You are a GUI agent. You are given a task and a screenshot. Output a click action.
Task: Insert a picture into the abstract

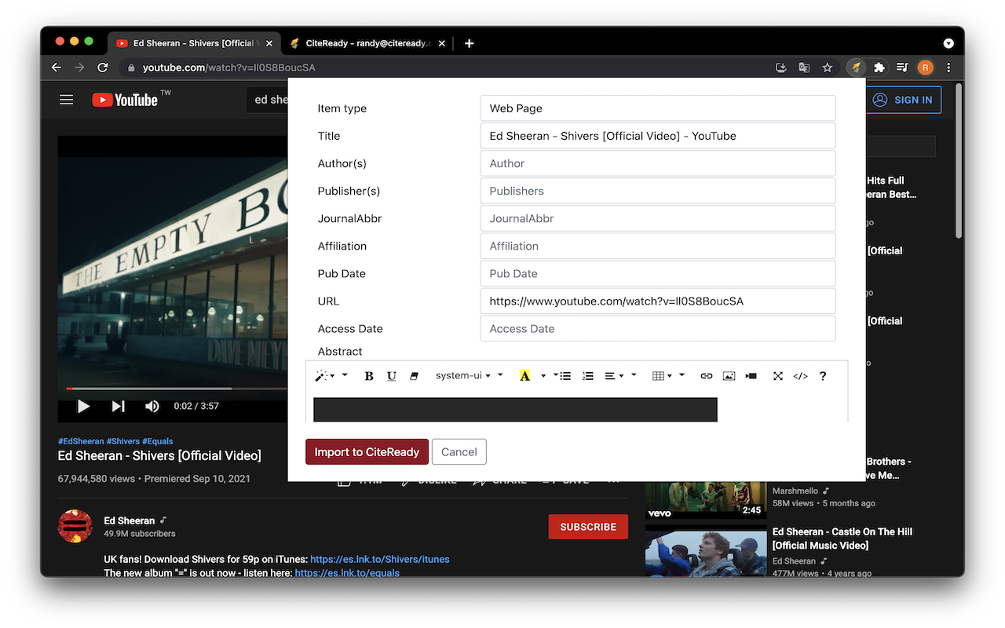pyautogui.click(x=729, y=376)
